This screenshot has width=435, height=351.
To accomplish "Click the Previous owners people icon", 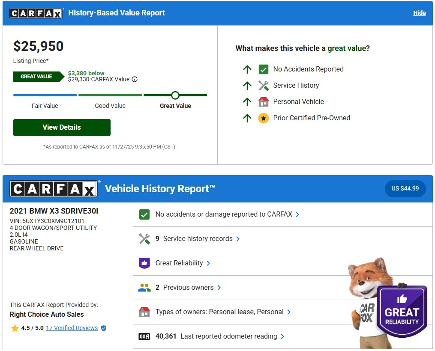I will click(144, 288).
